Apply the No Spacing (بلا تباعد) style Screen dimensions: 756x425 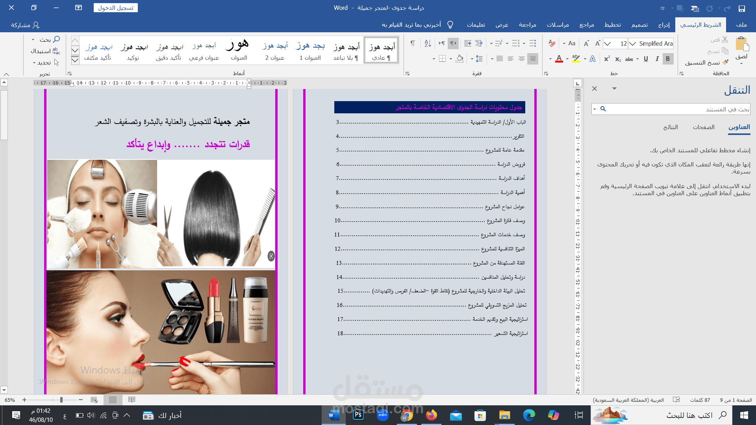[x=346, y=50]
